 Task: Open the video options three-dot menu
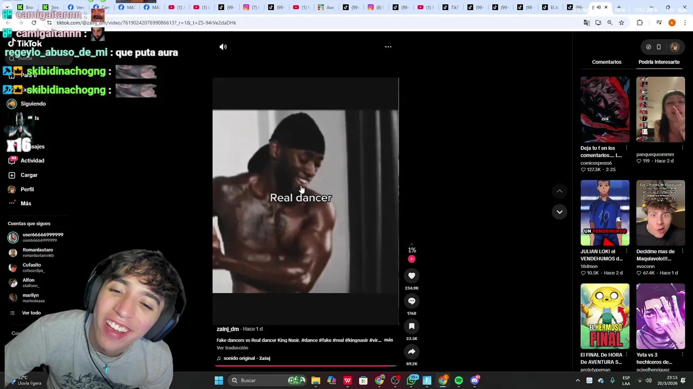[x=388, y=47]
